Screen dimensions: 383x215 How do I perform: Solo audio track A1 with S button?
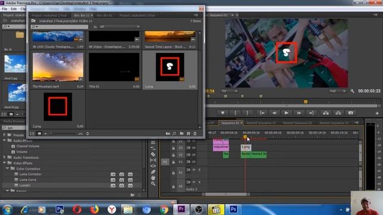coord(199,170)
